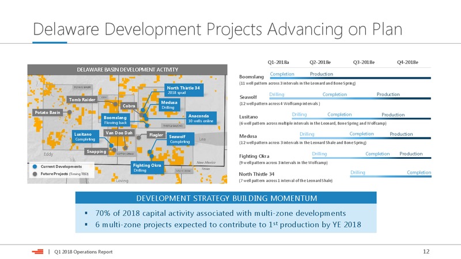
Task: Select the 70% of 2018 capital activity bullet
Action: point(221,213)
